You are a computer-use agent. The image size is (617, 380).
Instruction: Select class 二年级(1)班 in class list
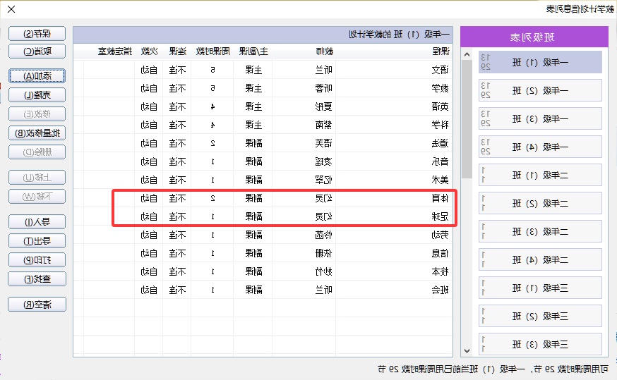540,175
